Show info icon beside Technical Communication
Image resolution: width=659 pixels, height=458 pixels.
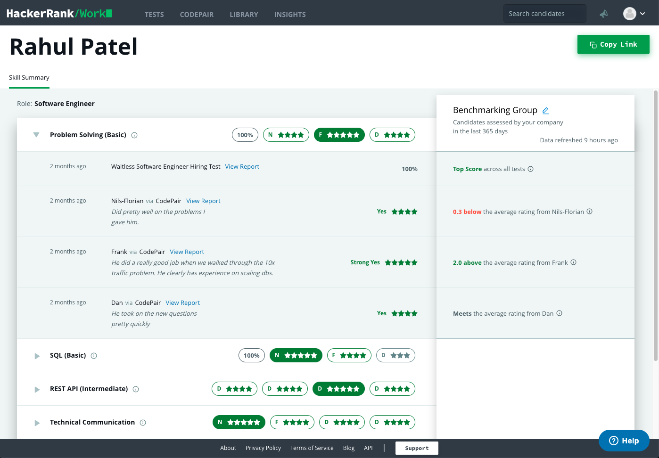click(x=143, y=423)
